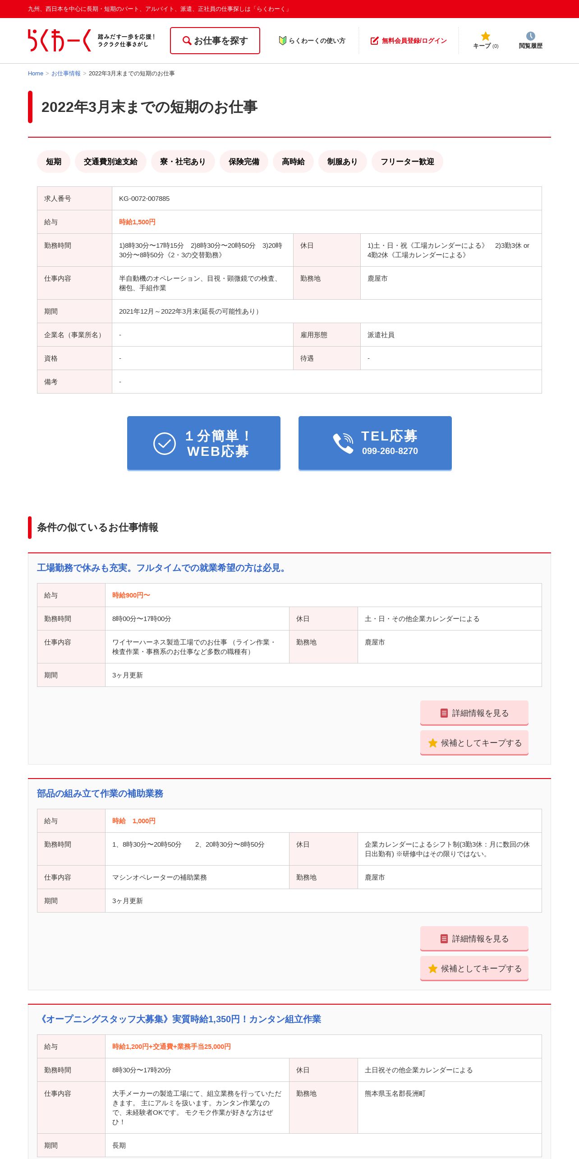Image resolution: width=579 pixels, height=1159 pixels.
Task: Click the star icon in 工場勤務 card's キープ button
Action: pyautogui.click(x=433, y=743)
